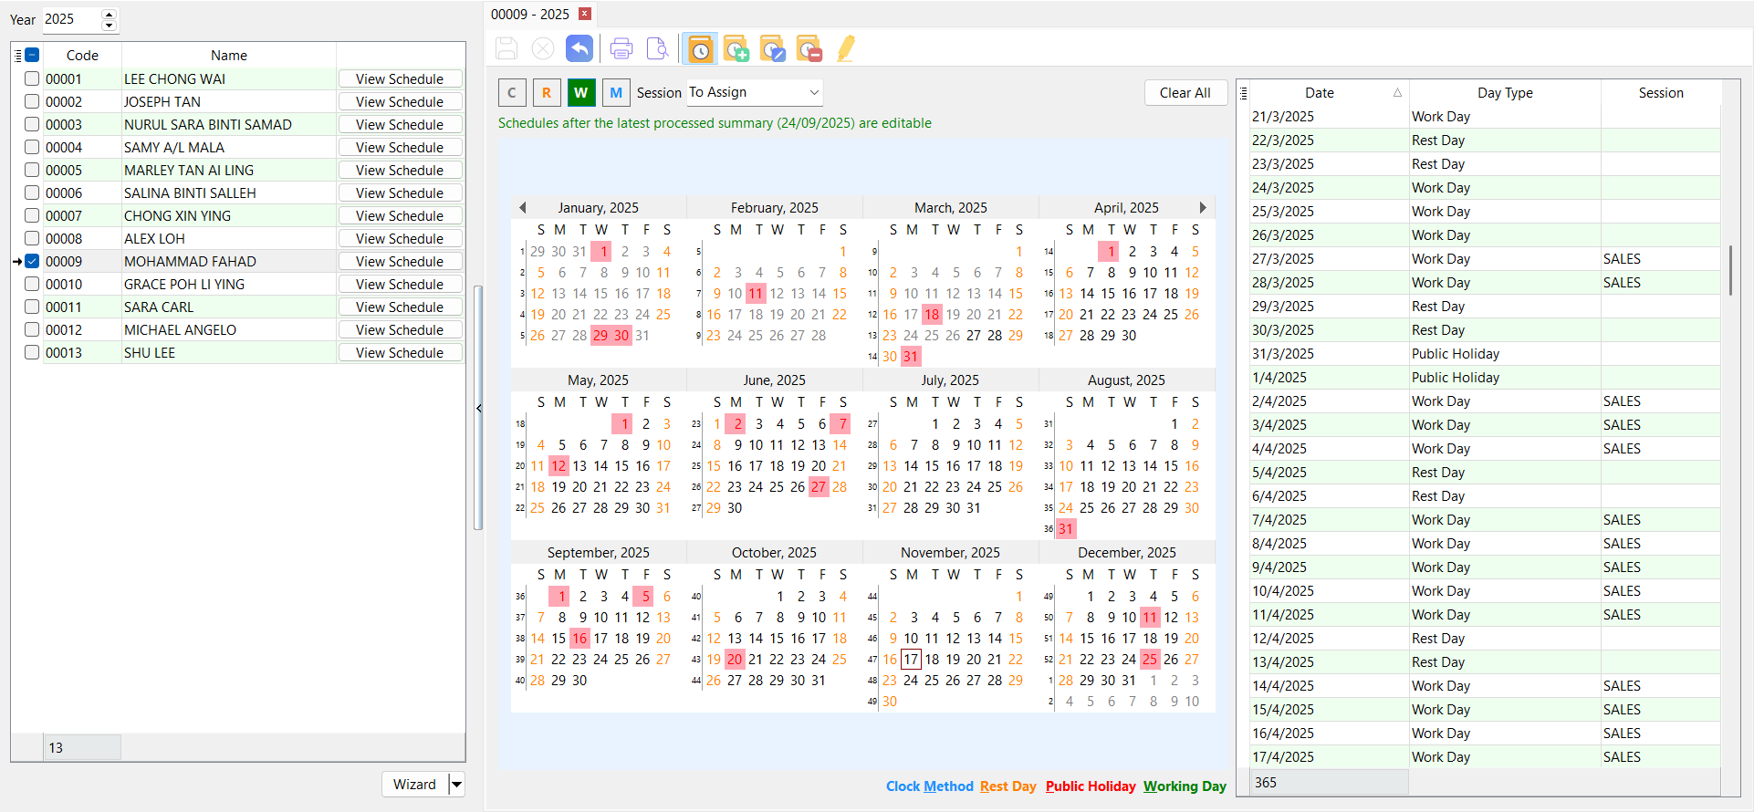Click the Year input field
Screen dimensions: 1754x812
click(x=72, y=19)
